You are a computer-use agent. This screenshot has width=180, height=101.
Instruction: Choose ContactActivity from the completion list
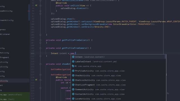[x=118, y=94]
